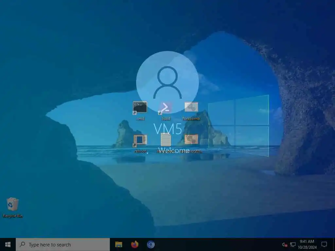Launch Chromium from the taskbar
335x251 pixels.
tap(151, 244)
